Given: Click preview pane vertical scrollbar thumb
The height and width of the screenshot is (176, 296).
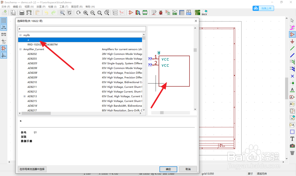Looking at the screenshot, I should pos(195,50).
